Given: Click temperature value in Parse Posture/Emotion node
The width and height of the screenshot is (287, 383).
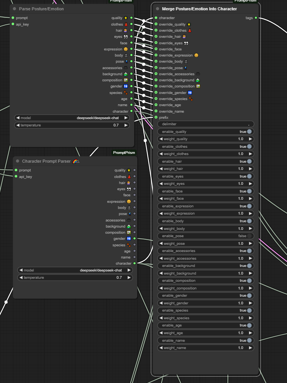Looking at the screenshot, I should (x=116, y=125).
